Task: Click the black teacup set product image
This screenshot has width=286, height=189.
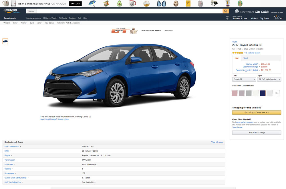Action: click(x=214, y=3)
